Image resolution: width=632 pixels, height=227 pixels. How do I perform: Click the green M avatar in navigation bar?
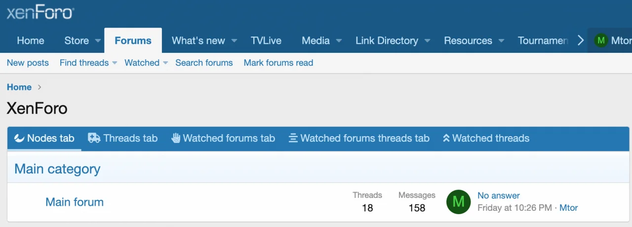601,40
